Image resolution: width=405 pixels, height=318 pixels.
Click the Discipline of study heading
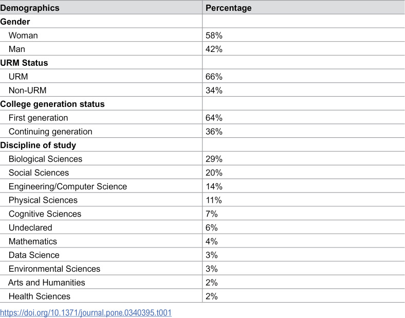pyautogui.click(x=38, y=145)
